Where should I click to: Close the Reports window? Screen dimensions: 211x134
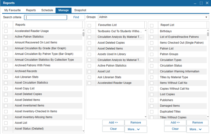pyautogui.click(x=207, y=3)
